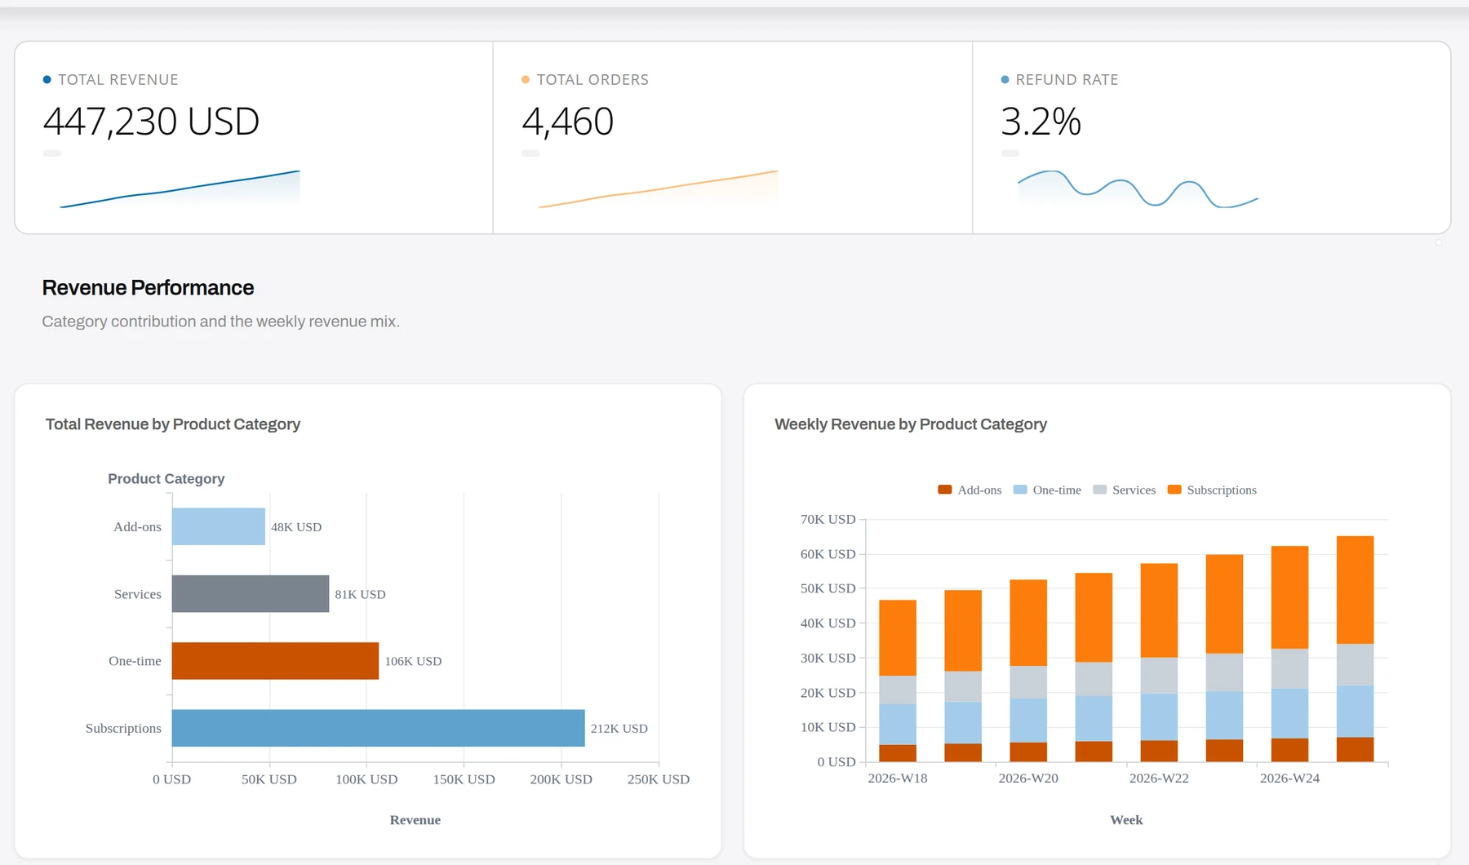
Task: Click the orange dot beside TOTAL ORDERS
Action: click(x=526, y=79)
